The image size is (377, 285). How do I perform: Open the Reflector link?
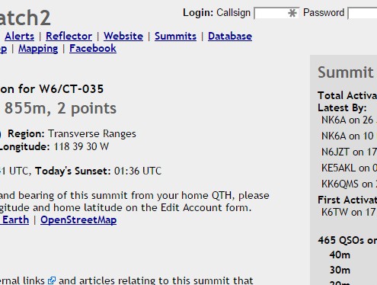69,36
